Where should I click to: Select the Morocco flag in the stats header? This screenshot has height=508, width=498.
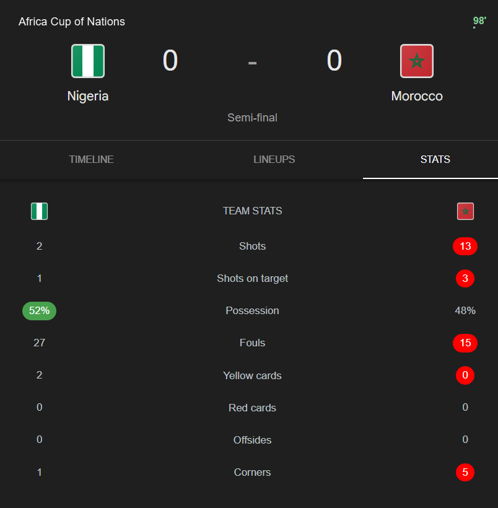(x=465, y=211)
